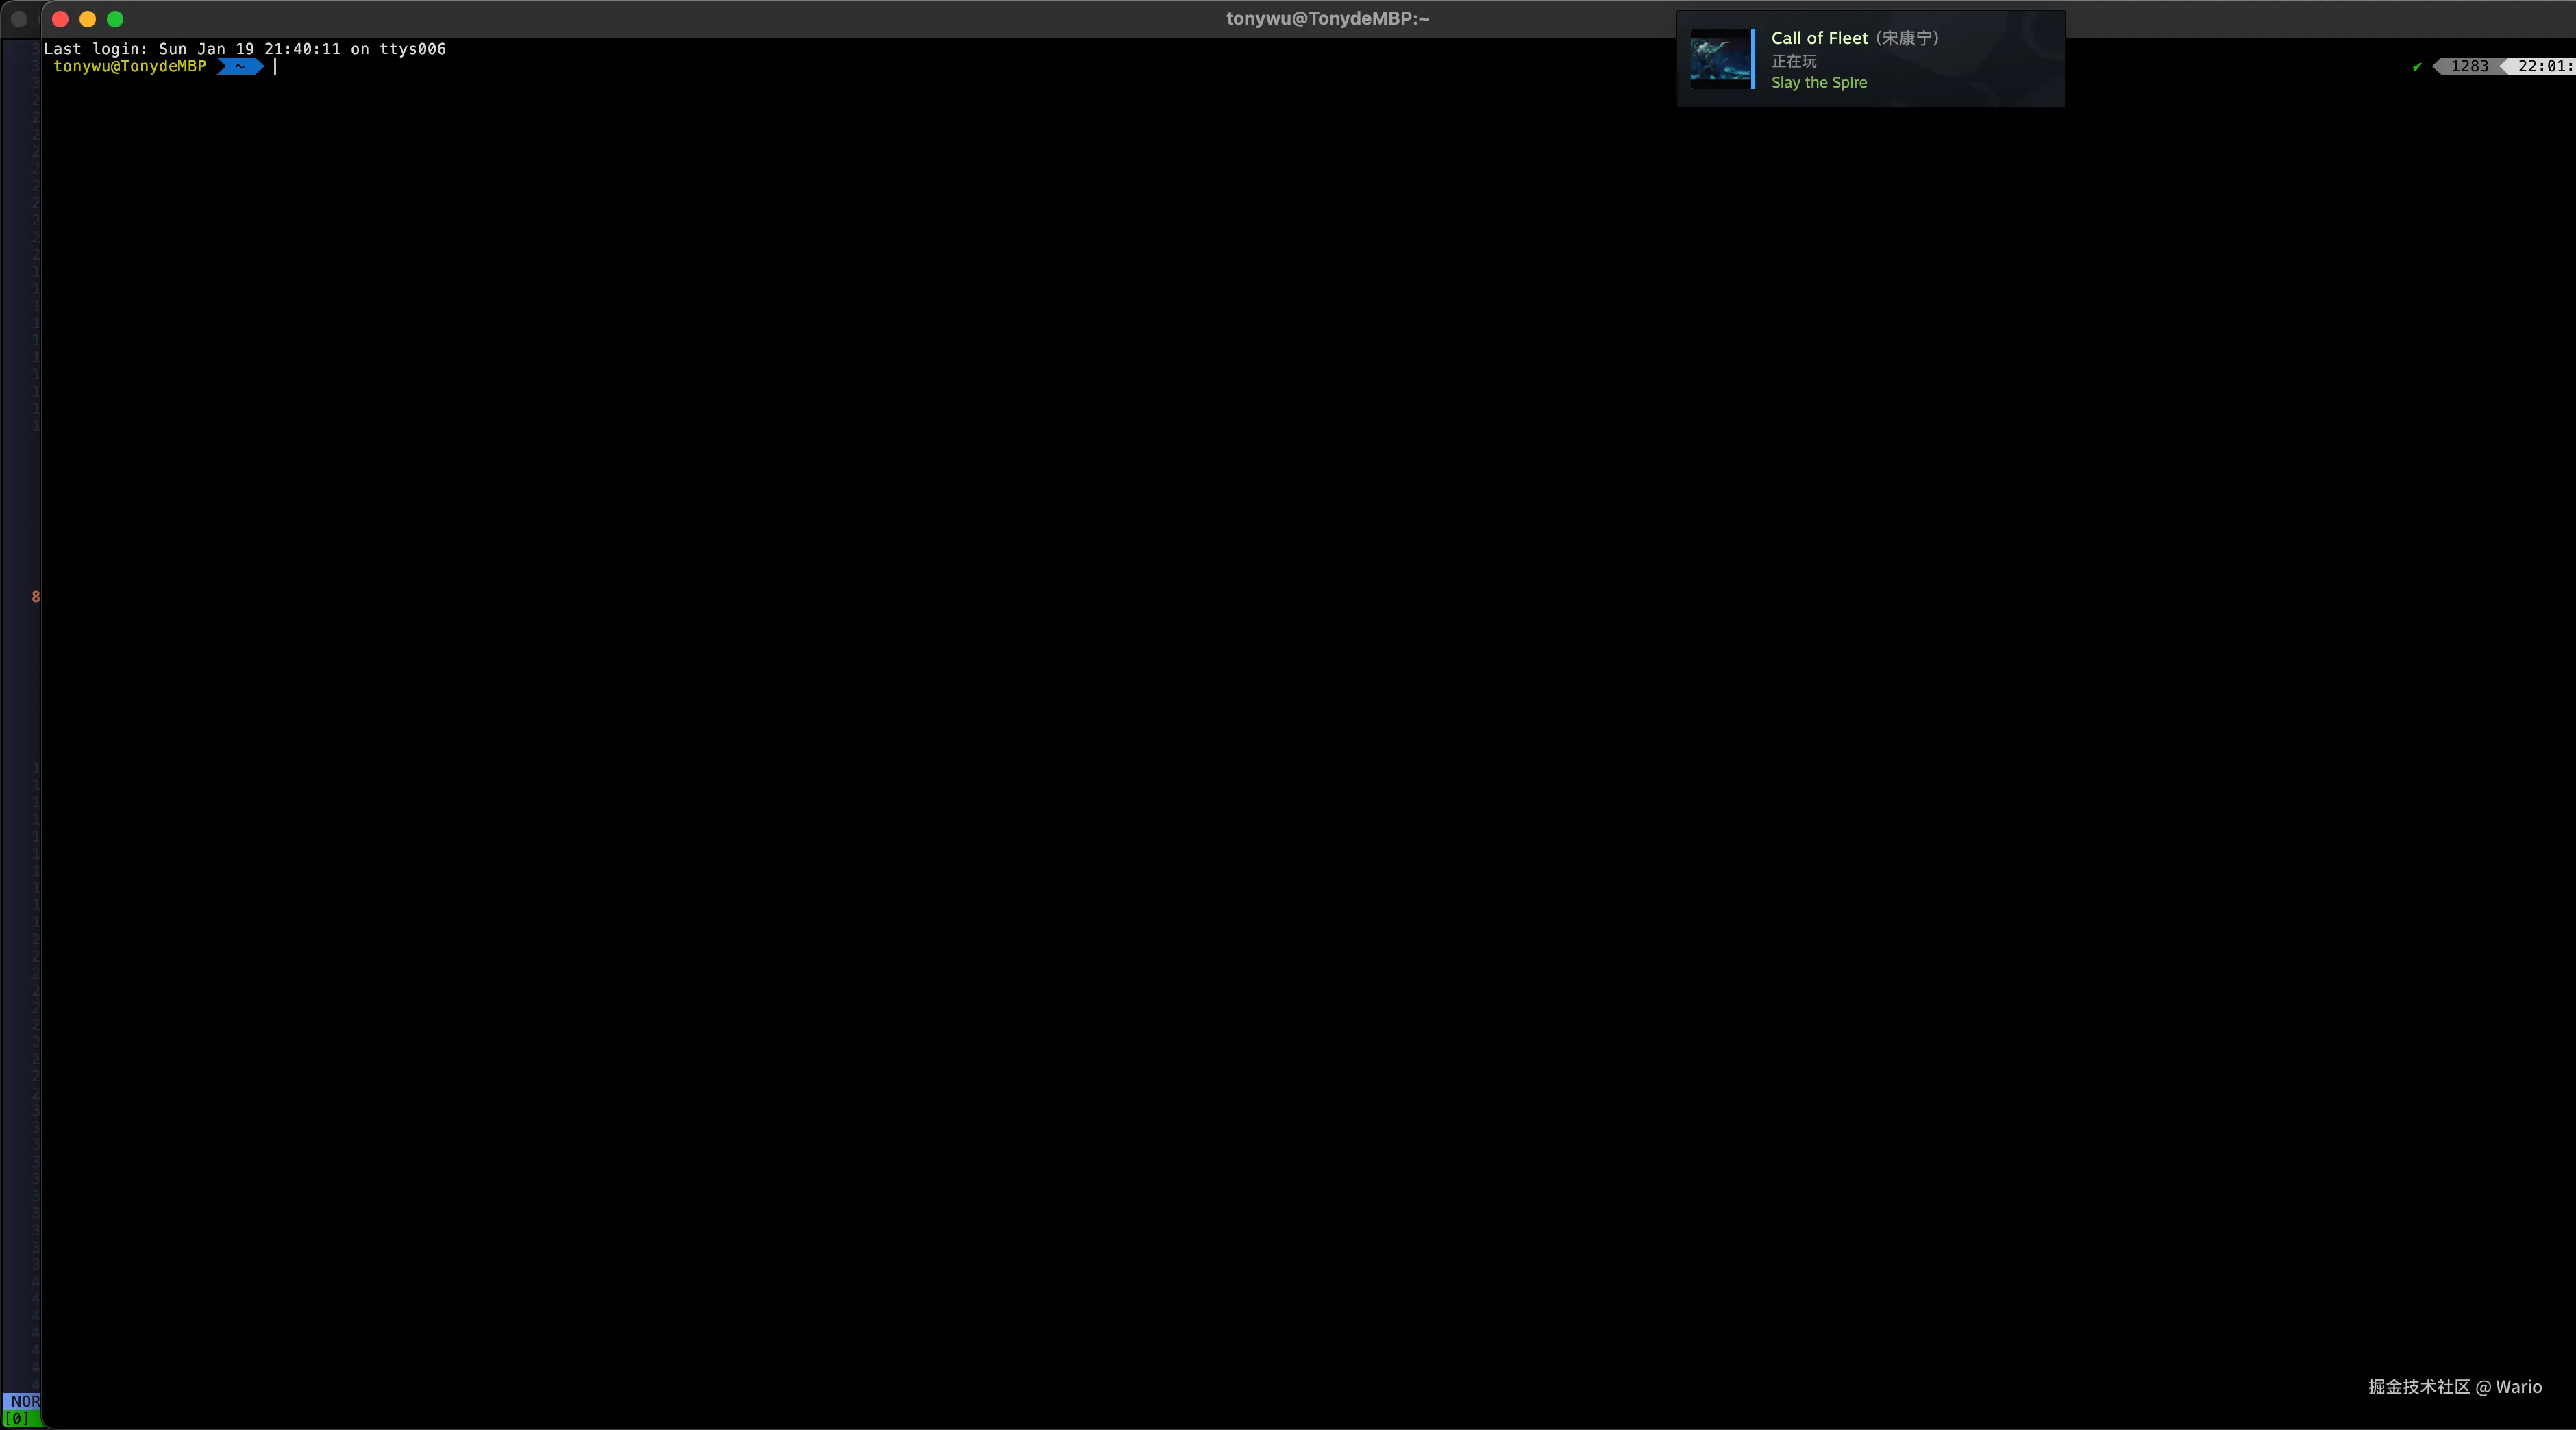Click at the terminal text cursor
Screen dimensions: 2576x1430
coord(275,66)
